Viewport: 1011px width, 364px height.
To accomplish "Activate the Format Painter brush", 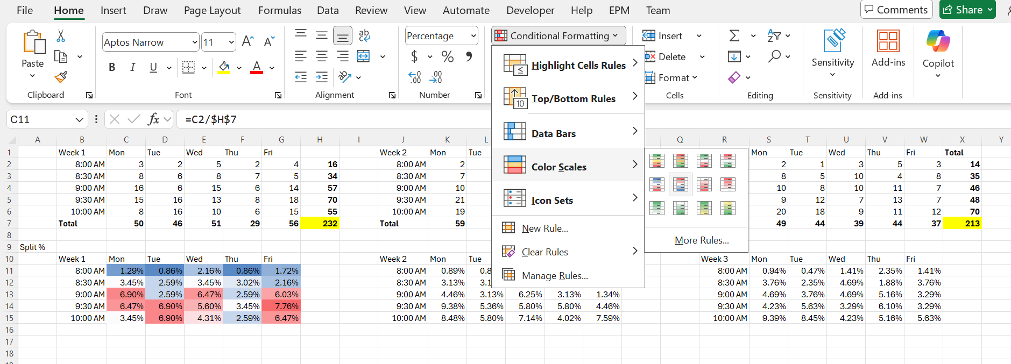I will pyautogui.click(x=61, y=77).
